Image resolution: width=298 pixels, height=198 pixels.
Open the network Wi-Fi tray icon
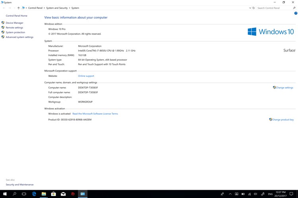[x=250, y=194]
